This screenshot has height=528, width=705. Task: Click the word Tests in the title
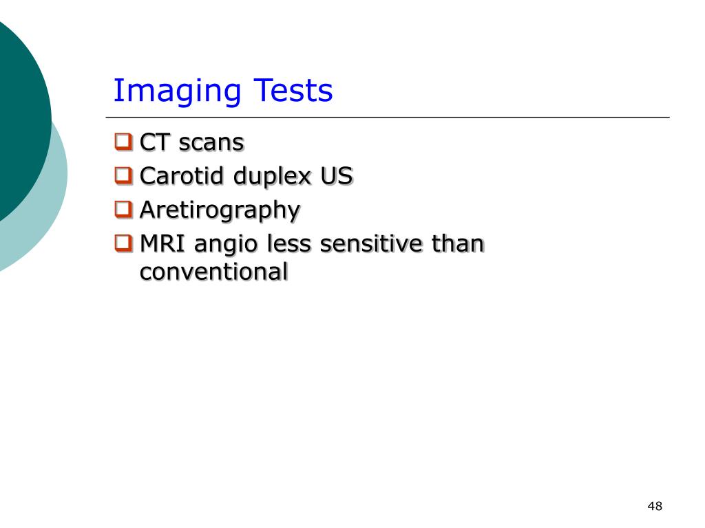[293, 90]
